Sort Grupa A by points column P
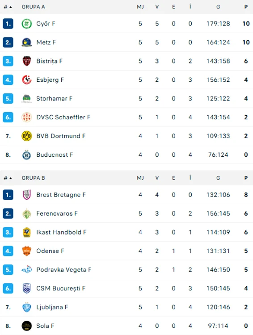This screenshot has height=335, width=253. (x=246, y=7)
